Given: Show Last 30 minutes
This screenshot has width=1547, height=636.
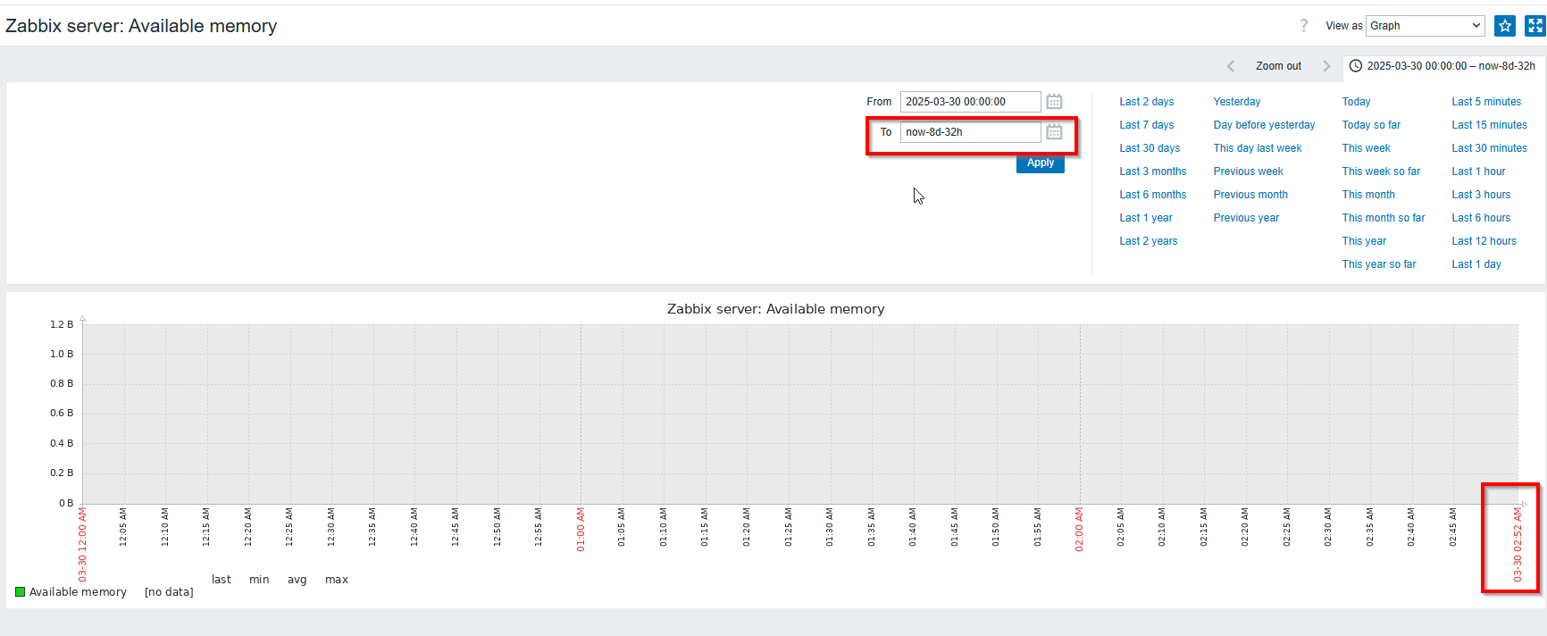Looking at the screenshot, I should click(x=1489, y=148).
